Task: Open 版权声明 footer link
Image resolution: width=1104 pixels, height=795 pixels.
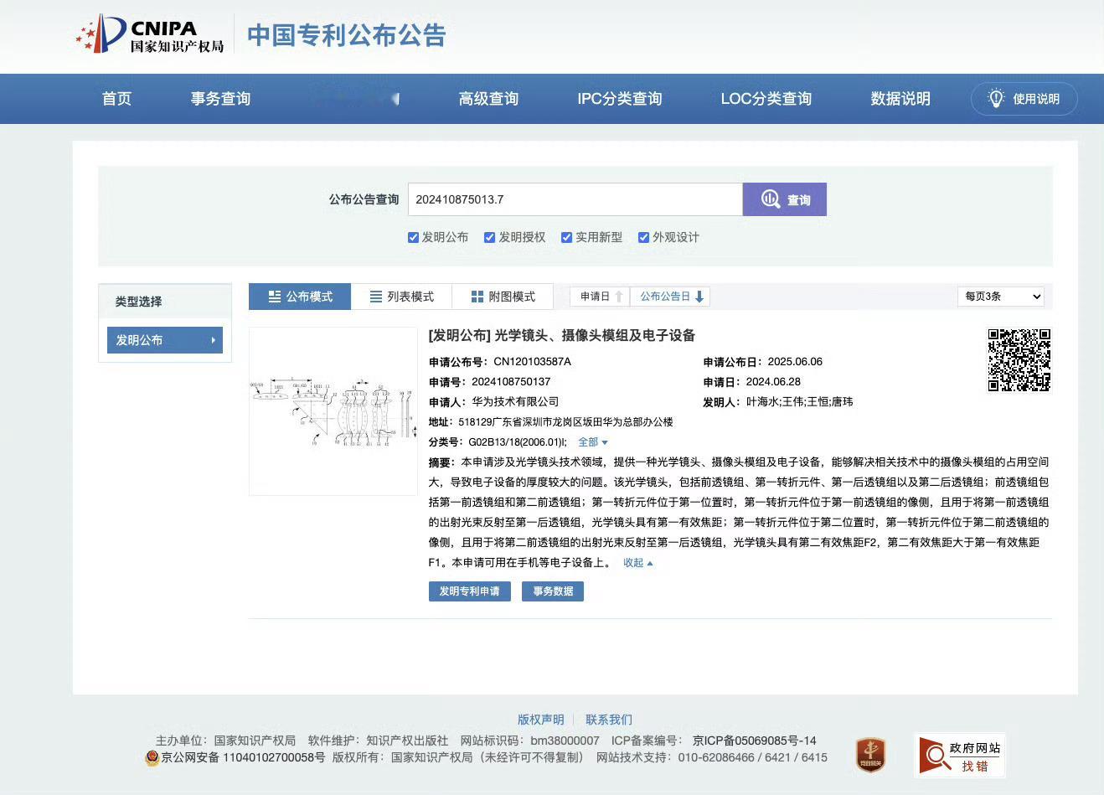Action: 541,720
